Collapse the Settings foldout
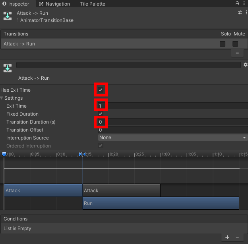 pos(2,98)
